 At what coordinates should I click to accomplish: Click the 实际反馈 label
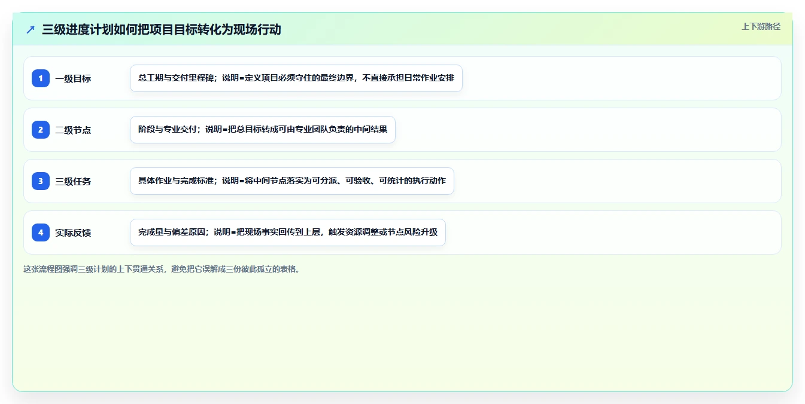[x=73, y=232]
